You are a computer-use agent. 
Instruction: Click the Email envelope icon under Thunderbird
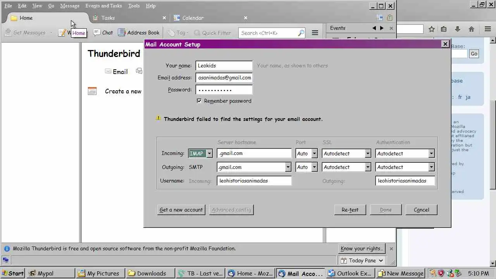(x=108, y=71)
